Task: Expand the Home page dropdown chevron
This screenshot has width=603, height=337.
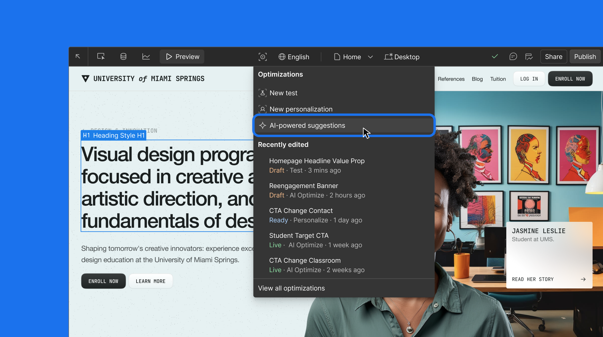Action: coord(370,57)
